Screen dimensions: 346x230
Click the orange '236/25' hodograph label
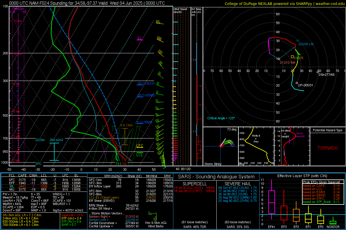click(298, 58)
